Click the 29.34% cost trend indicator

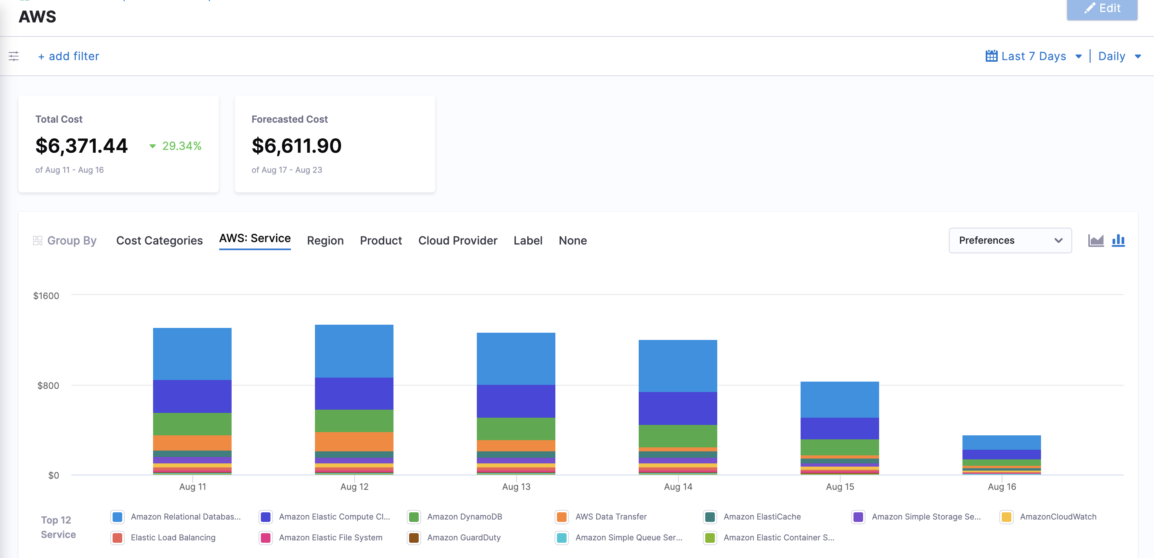point(175,146)
